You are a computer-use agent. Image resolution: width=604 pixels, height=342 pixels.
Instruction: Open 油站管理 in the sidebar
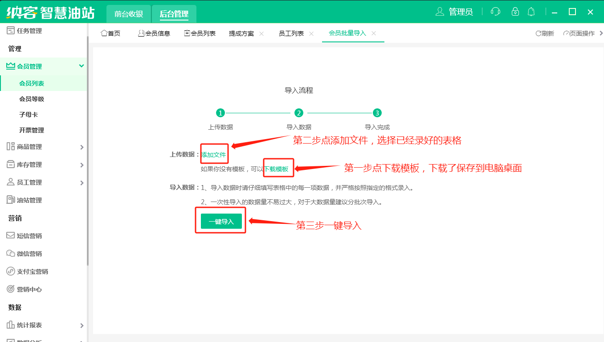point(29,200)
